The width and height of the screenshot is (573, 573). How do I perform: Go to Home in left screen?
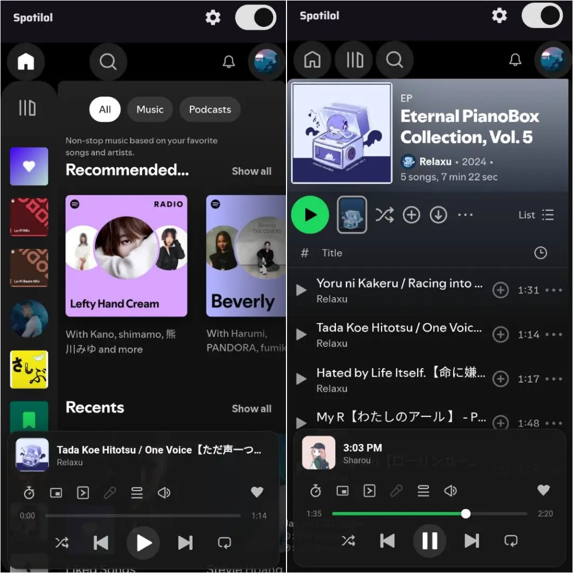26,62
